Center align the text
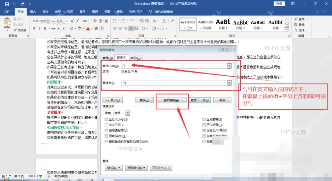 (x=120, y=28)
